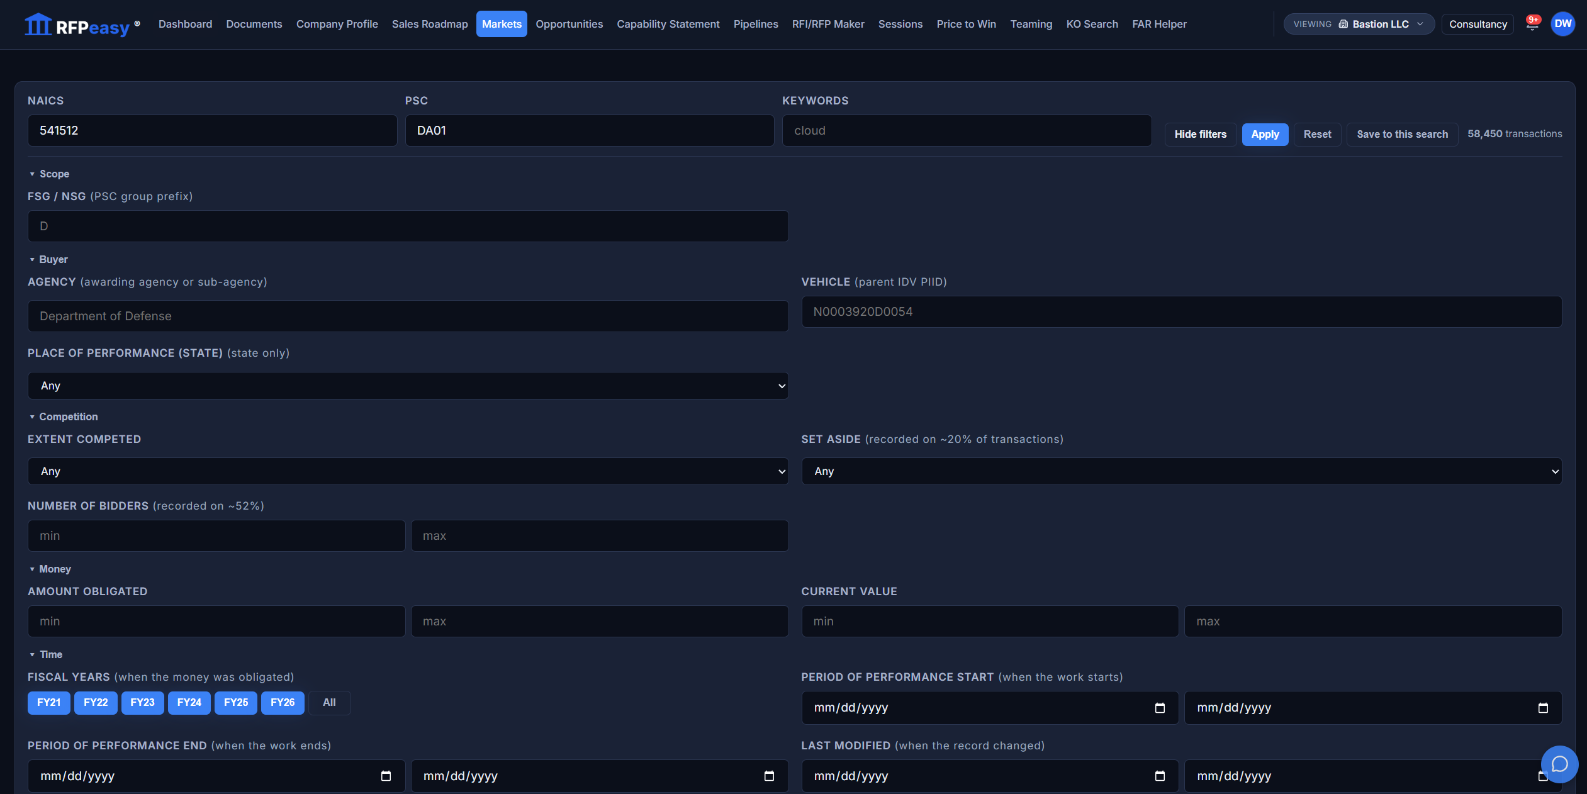The height and width of the screenshot is (794, 1587).
Task: Toggle the FY21 fiscal year chip
Action: tap(49, 702)
